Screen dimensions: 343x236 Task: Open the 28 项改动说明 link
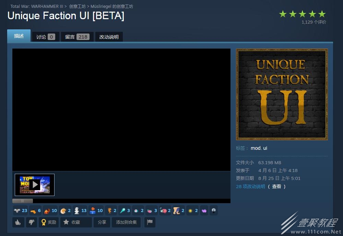(250, 186)
